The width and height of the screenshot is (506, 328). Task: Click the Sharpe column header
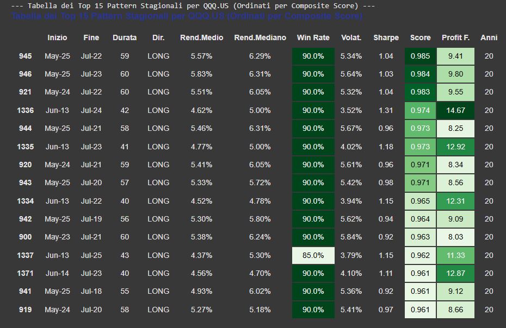pyautogui.click(x=386, y=37)
